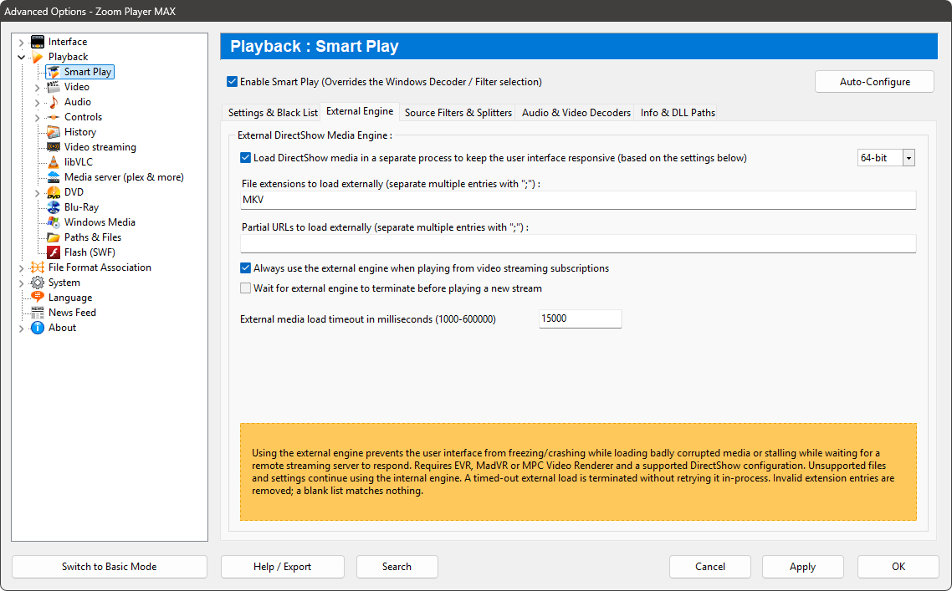
Task: Click the Video streaming icon
Action: pyautogui.click(x=54, y=147)
